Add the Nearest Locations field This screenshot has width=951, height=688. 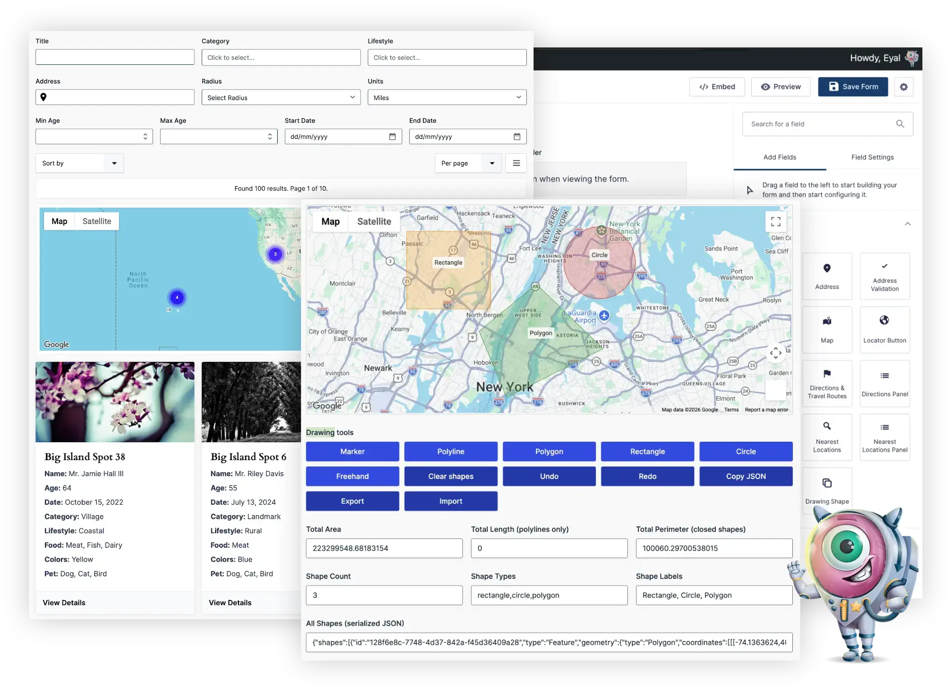point(827,437)
